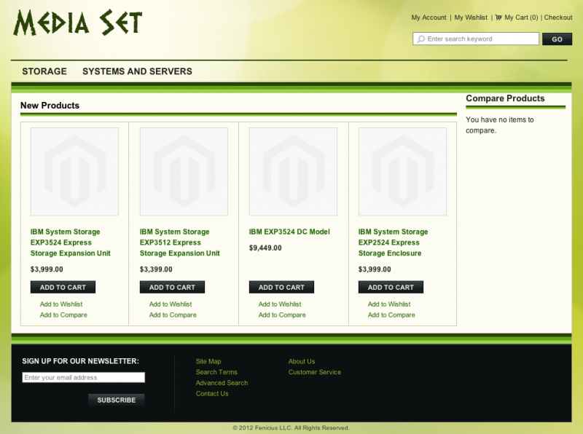The width and height of the screenshot is (583, 434).
Task: Add EXP3524 DC Model to wishlist
Action: (x=280, y=304)
